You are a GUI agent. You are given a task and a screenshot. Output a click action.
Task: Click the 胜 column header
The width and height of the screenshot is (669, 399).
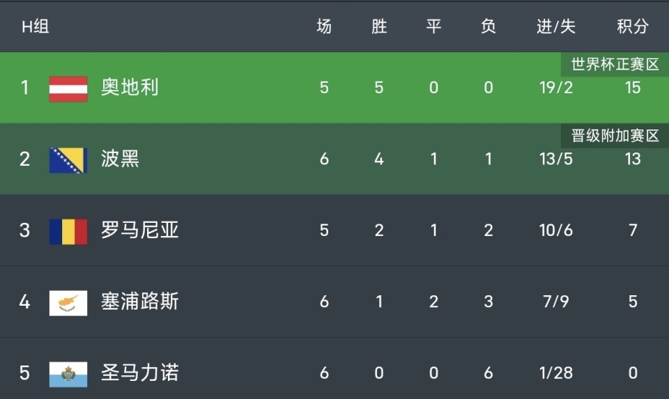379,26
